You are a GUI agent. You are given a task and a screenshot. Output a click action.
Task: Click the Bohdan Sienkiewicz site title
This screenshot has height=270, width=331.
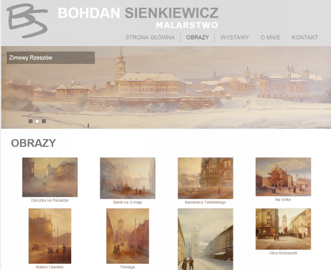pyautogui.click(x=138, y=13)
